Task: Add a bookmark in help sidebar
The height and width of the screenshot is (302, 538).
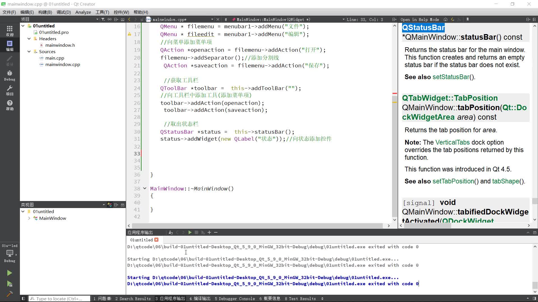Action: tap(467, 19)
